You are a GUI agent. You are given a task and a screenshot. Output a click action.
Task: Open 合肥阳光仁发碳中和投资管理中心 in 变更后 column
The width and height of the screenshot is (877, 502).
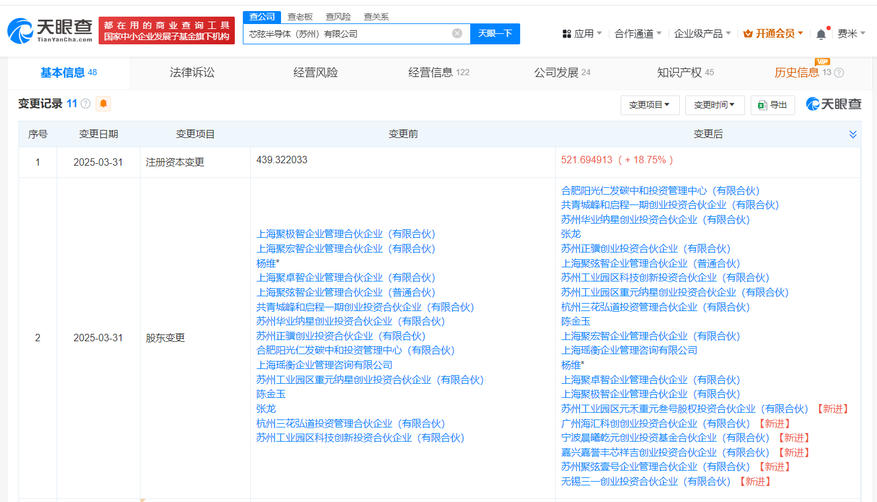coord(660,191)
